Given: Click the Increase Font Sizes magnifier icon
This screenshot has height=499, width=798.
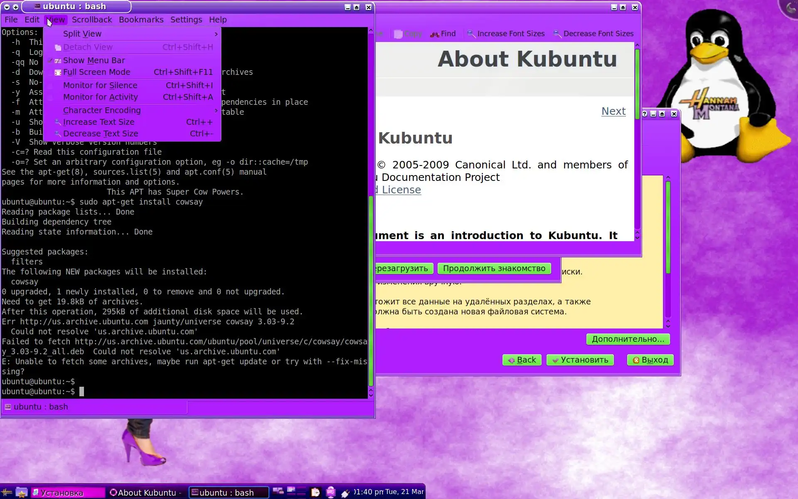Looking at the screenshot, I should 471,34.
